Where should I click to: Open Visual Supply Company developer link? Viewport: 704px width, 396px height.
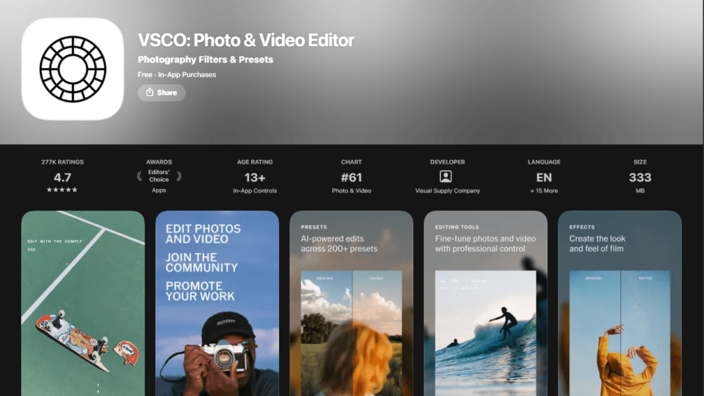click(447, 191)
